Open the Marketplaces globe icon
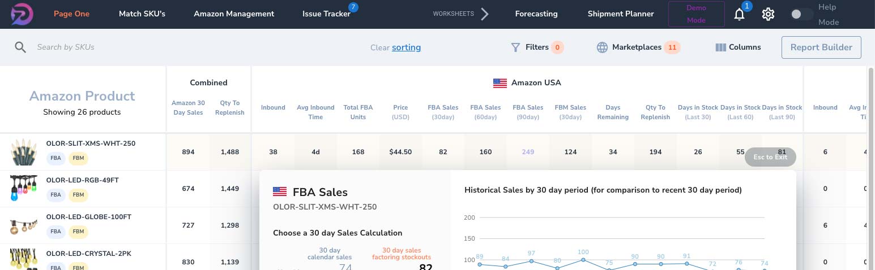Screen dimensions: 875x270 tap(602, 47)
